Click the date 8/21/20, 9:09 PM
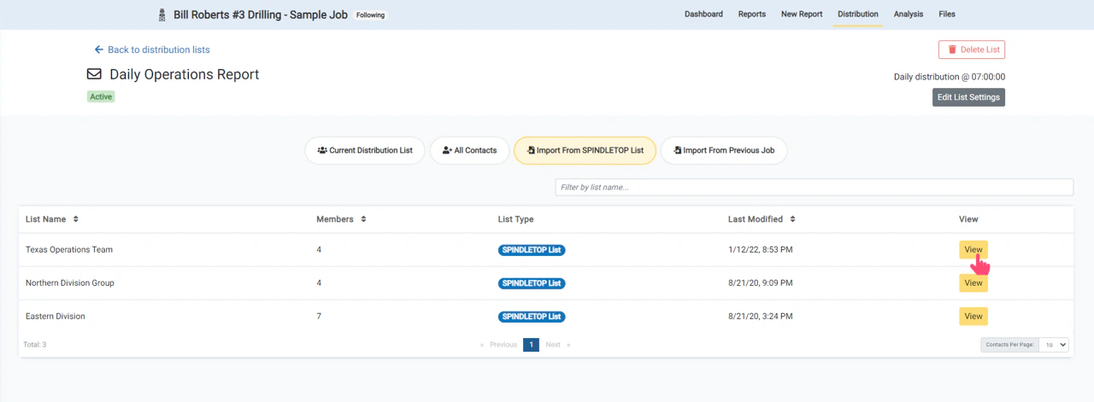This screenshot has height=402, width=1094. pos(760,283)
